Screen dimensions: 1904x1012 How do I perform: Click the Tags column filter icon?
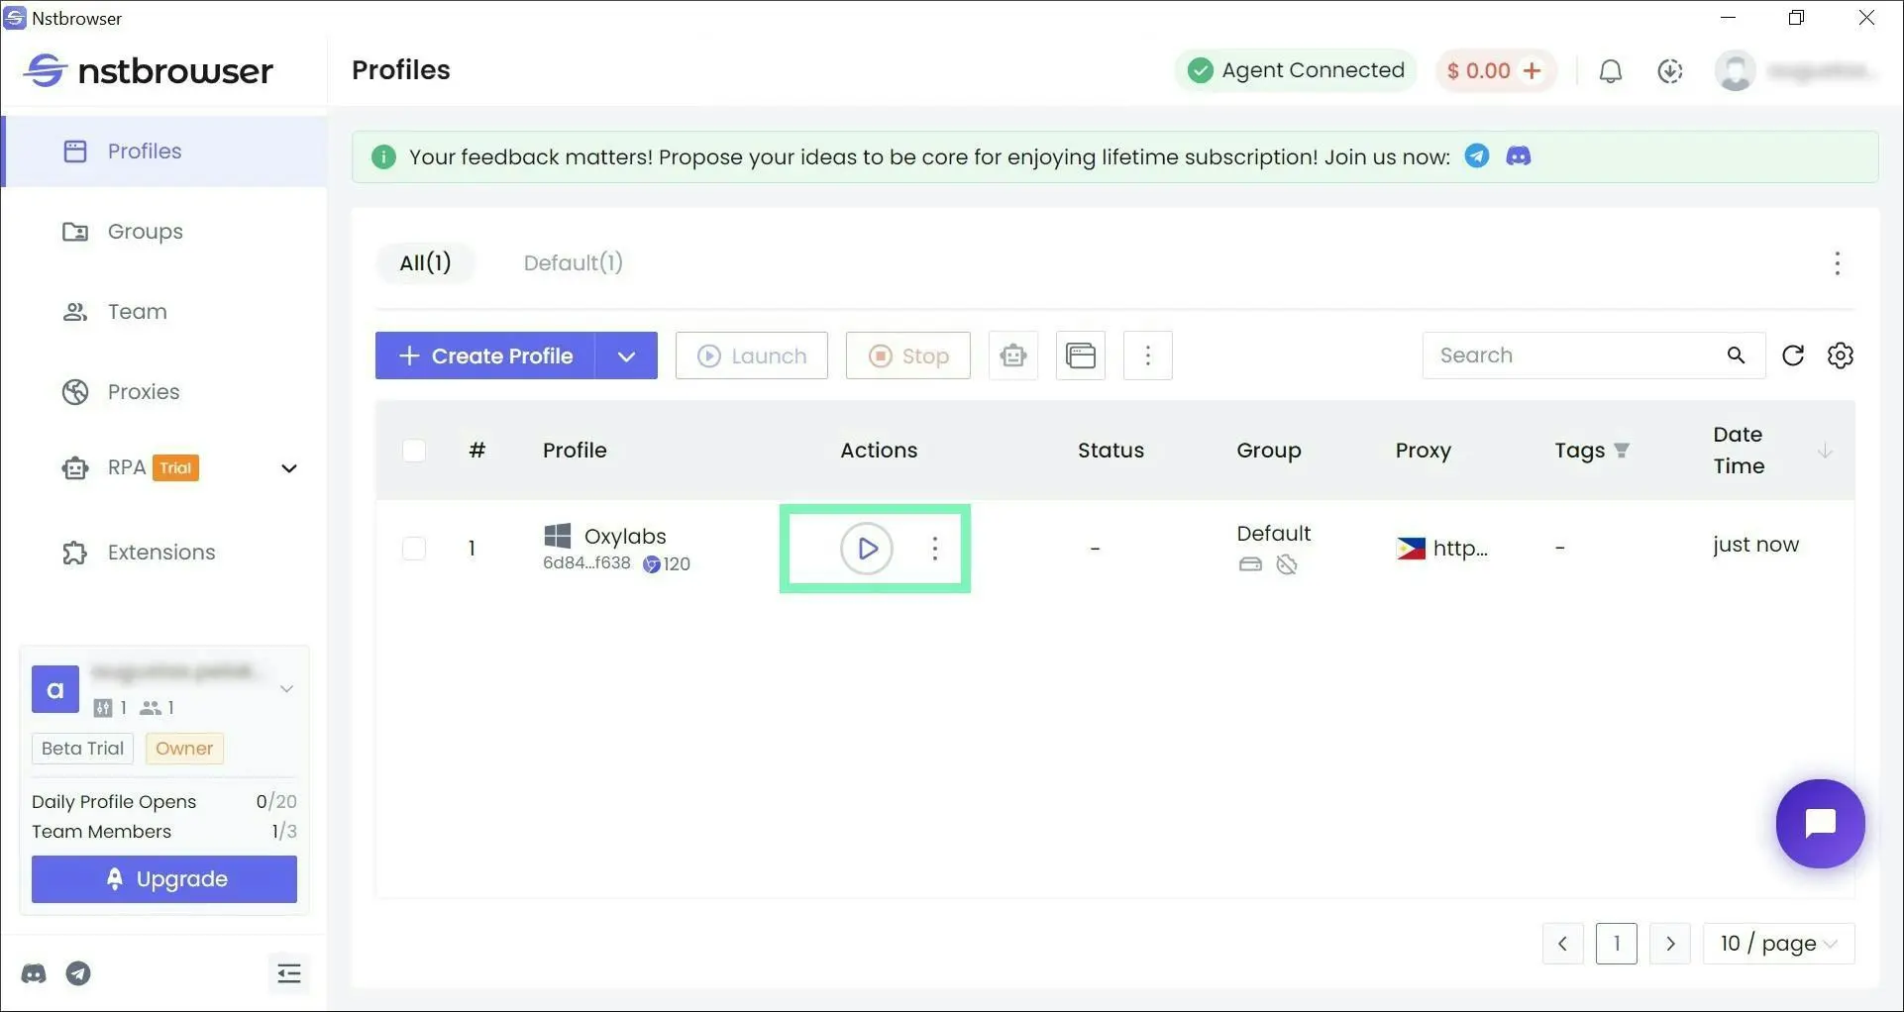coord(1622,451)
